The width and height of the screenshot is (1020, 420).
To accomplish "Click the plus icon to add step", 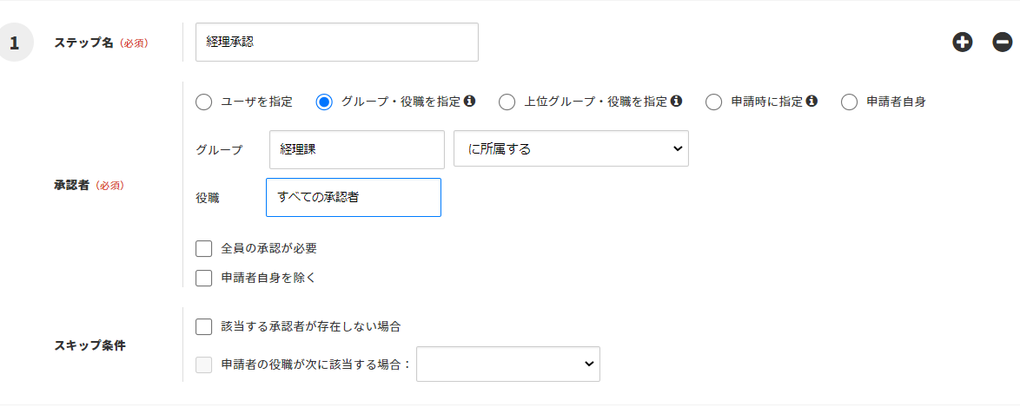I will 963,42.
